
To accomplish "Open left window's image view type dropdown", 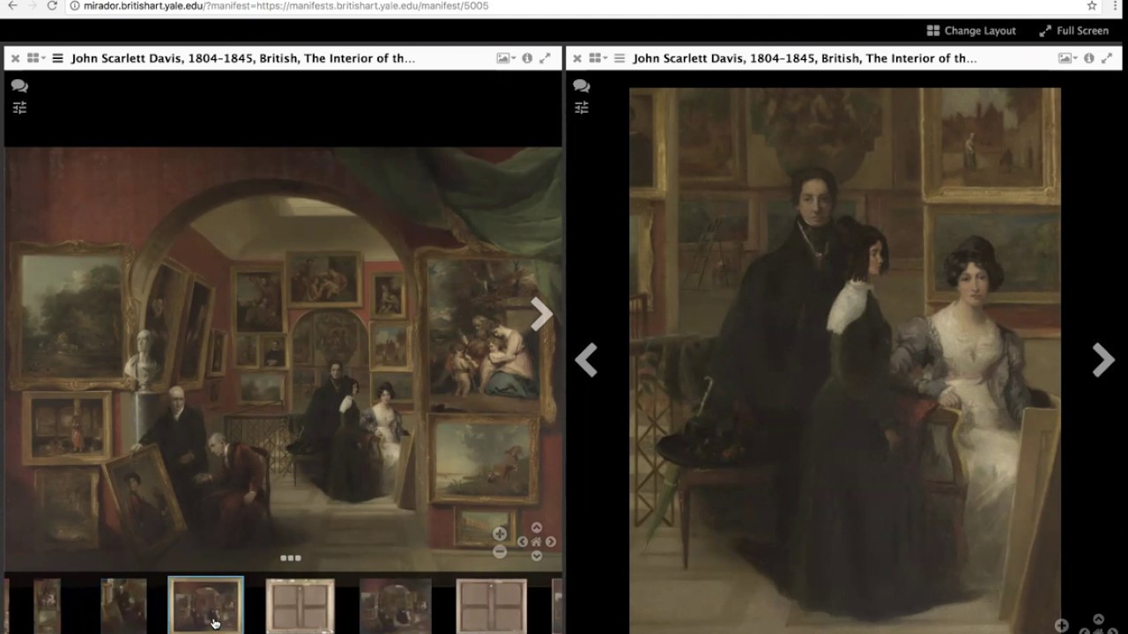I will 506,58.
